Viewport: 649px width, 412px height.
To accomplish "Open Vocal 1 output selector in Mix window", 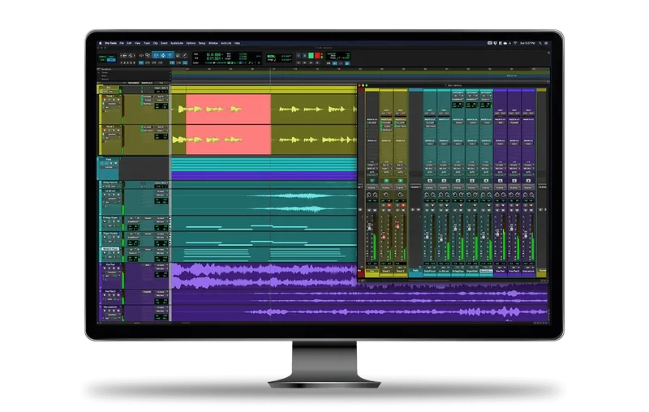I will pyautogui.click(x=386, y=169).
